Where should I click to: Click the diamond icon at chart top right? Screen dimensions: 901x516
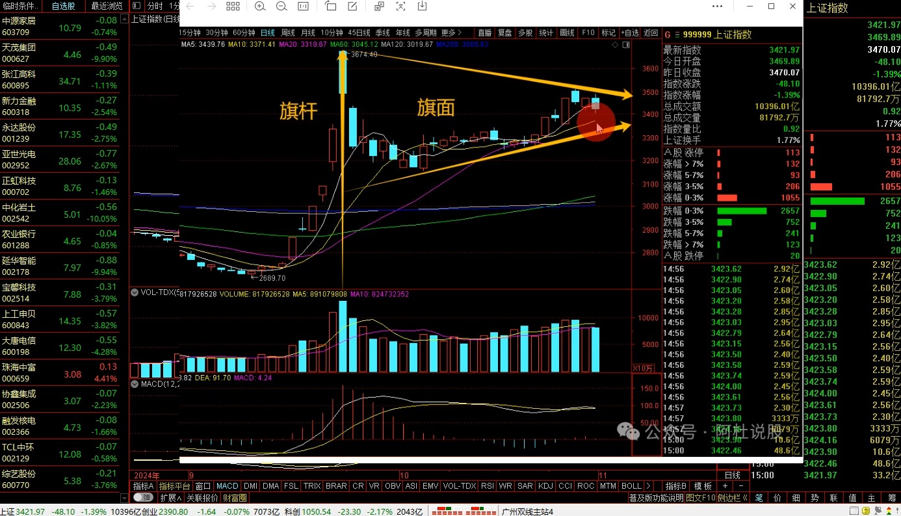(x=616, y=45)
